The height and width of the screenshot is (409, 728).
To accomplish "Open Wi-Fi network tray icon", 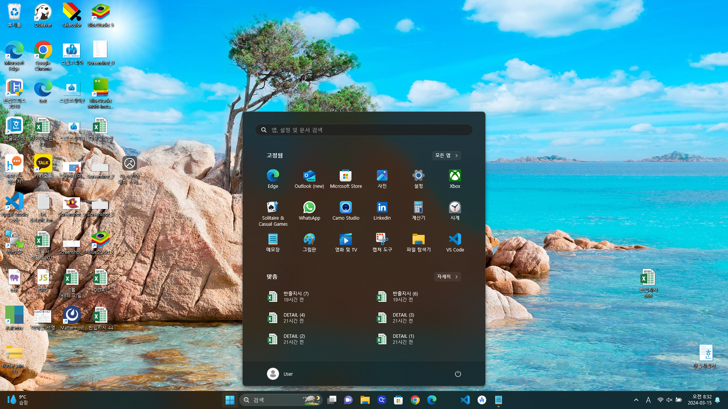I will (660, 400).
